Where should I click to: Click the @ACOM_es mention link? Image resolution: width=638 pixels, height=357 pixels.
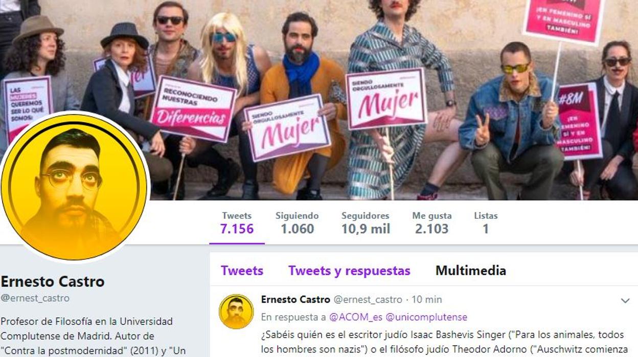[356, 317]
